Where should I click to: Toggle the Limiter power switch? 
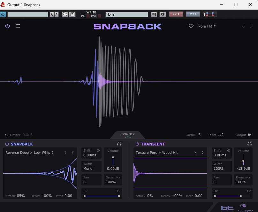tap(7, 135)
